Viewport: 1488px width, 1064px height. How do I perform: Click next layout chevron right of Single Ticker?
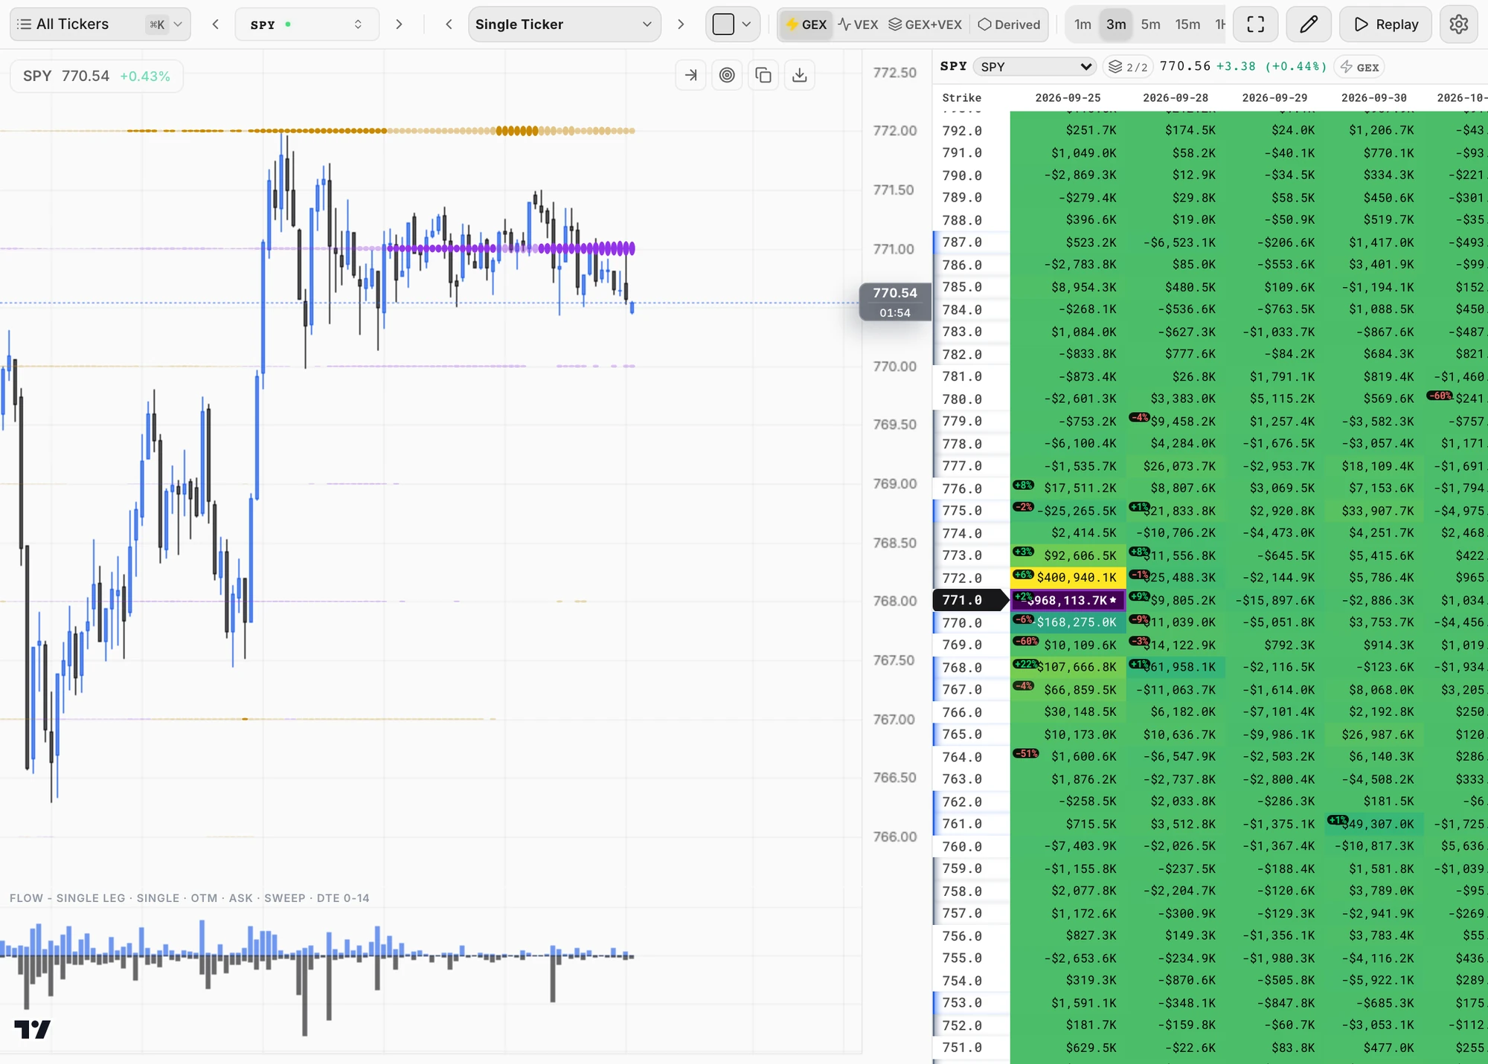[681, 25]
